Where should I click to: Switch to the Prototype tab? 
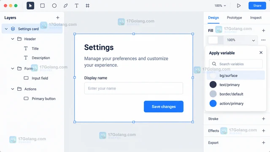coord(235,18)
